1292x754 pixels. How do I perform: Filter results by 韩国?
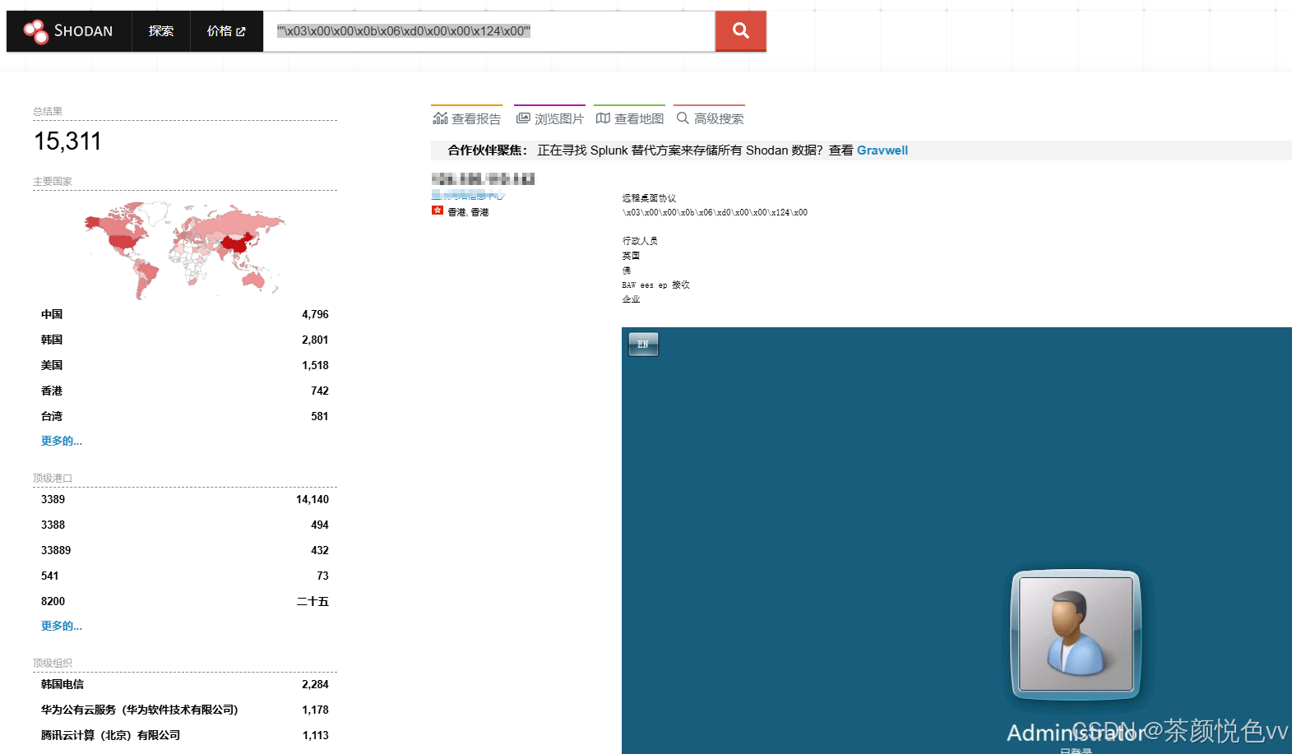(185, 340)
